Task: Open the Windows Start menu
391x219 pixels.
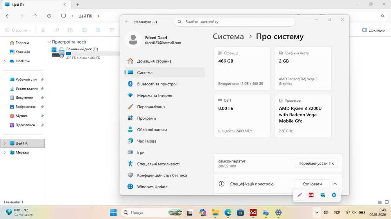Action: pyautogui.click(x=113, y=212)
